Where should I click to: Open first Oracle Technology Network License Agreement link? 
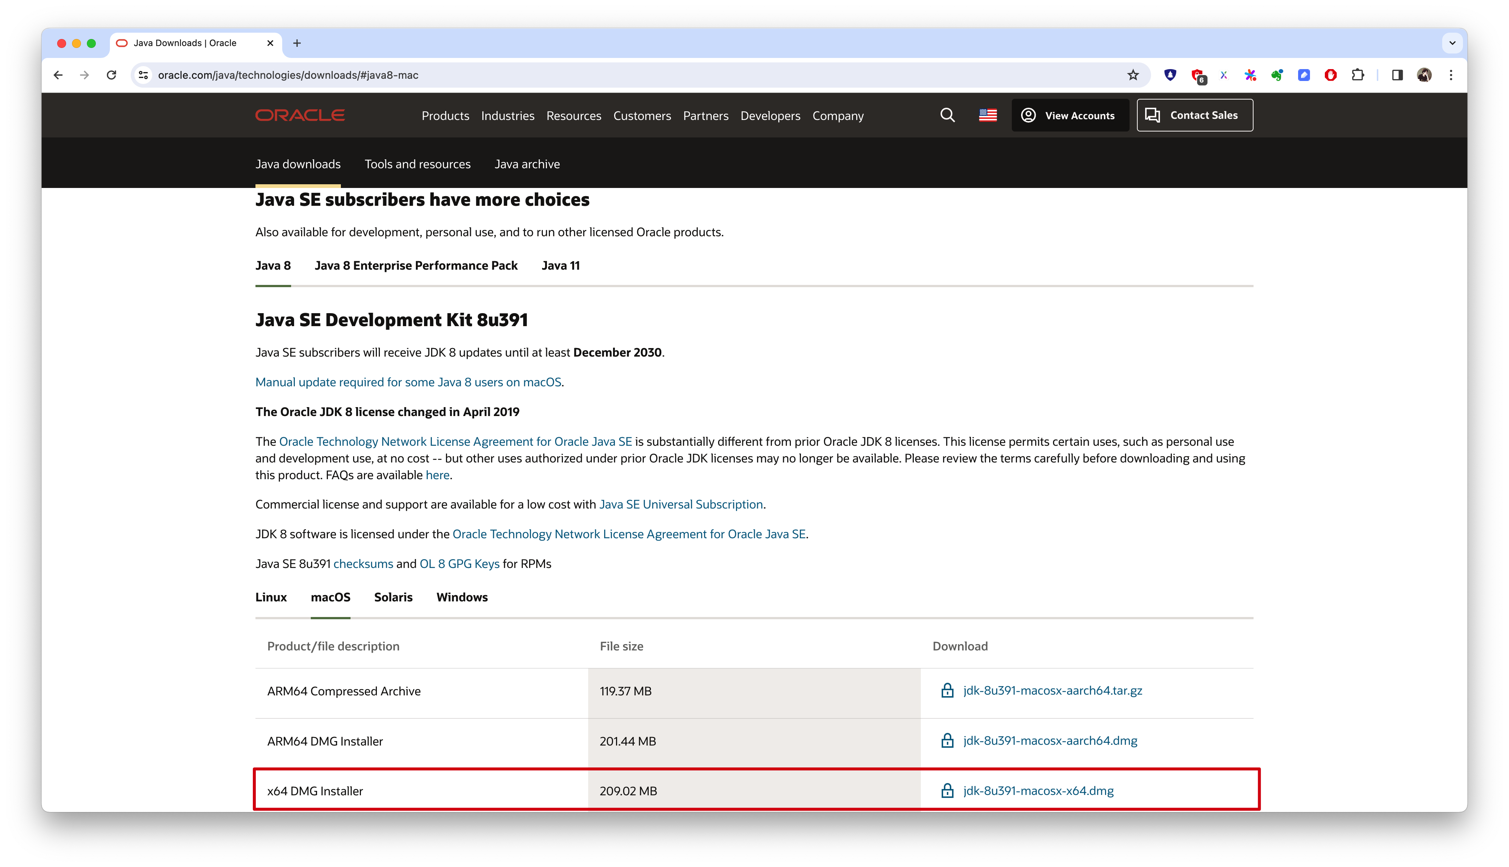tap(455, 442)
